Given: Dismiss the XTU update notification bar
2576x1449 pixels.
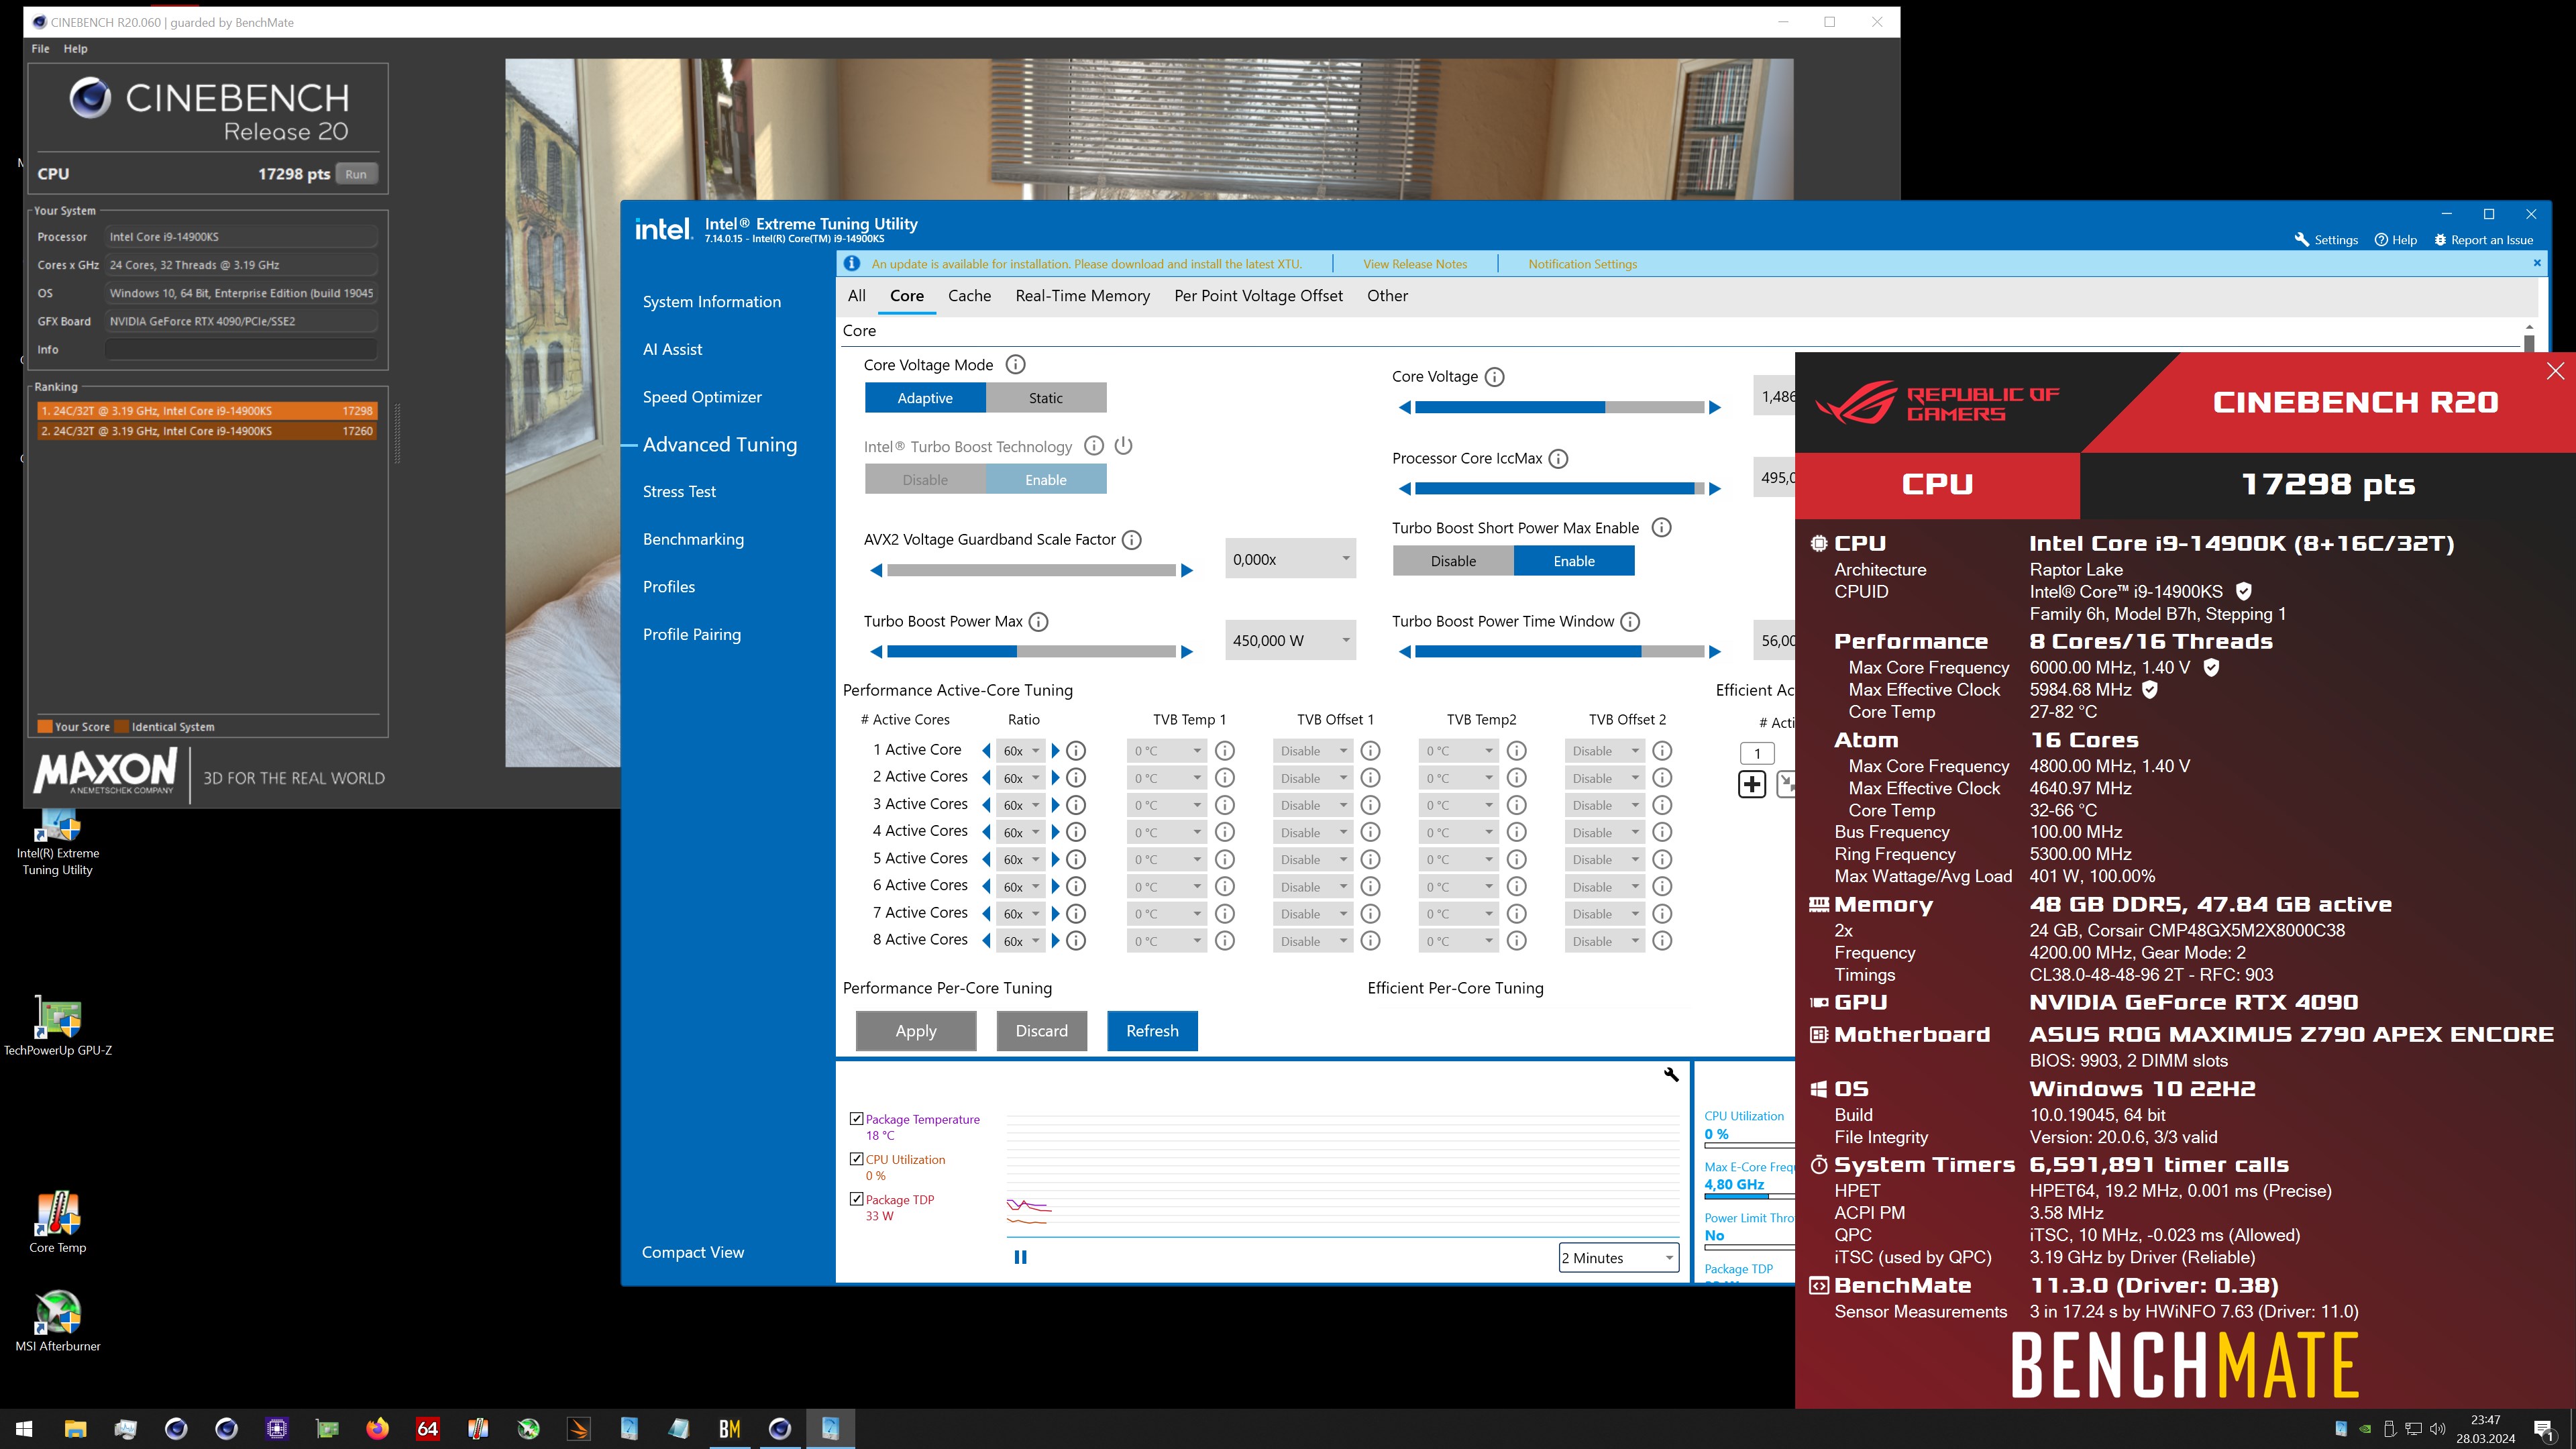Looking at the screenshot, I should coord(2537,263).
